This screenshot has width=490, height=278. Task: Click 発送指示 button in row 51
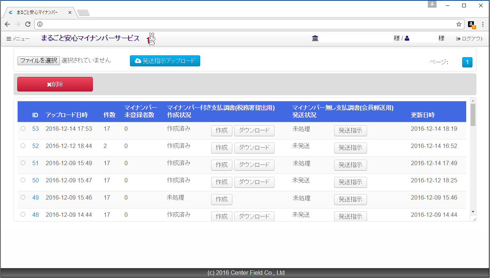[x=351, y=165]
